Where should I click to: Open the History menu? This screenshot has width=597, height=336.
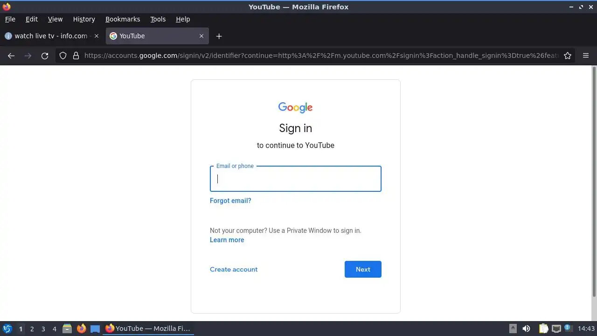point(84,19)
